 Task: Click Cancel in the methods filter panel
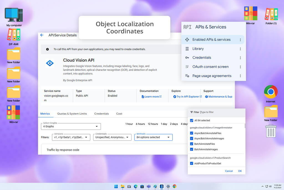(x=229, y=171)
